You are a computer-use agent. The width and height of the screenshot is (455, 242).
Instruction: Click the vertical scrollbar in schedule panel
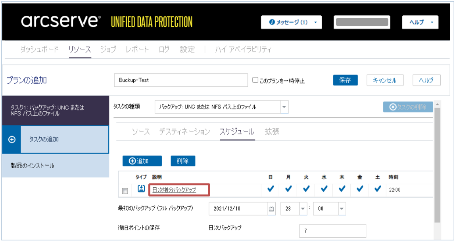[x=437, y=165]
